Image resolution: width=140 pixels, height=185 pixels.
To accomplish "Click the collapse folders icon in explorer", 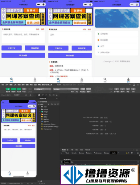I will pos(58,104).
